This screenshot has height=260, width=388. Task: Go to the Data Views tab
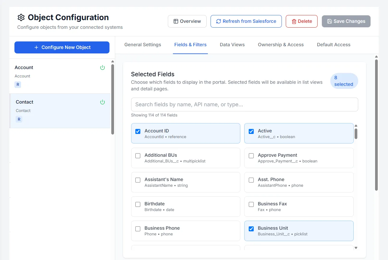click(x=232, y=45)
